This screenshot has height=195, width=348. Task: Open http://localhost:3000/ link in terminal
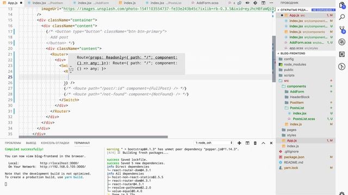point(59,163)
